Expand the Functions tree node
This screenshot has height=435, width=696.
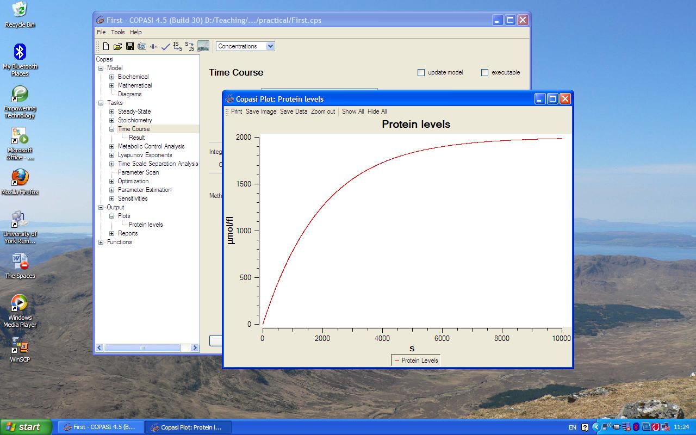click(101, 242)
